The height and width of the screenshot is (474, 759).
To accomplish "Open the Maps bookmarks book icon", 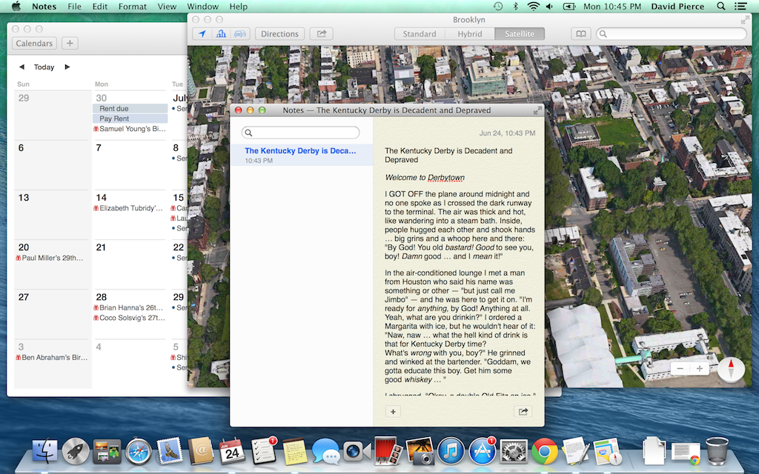I will pyautogui.click(x=582, y=34).
